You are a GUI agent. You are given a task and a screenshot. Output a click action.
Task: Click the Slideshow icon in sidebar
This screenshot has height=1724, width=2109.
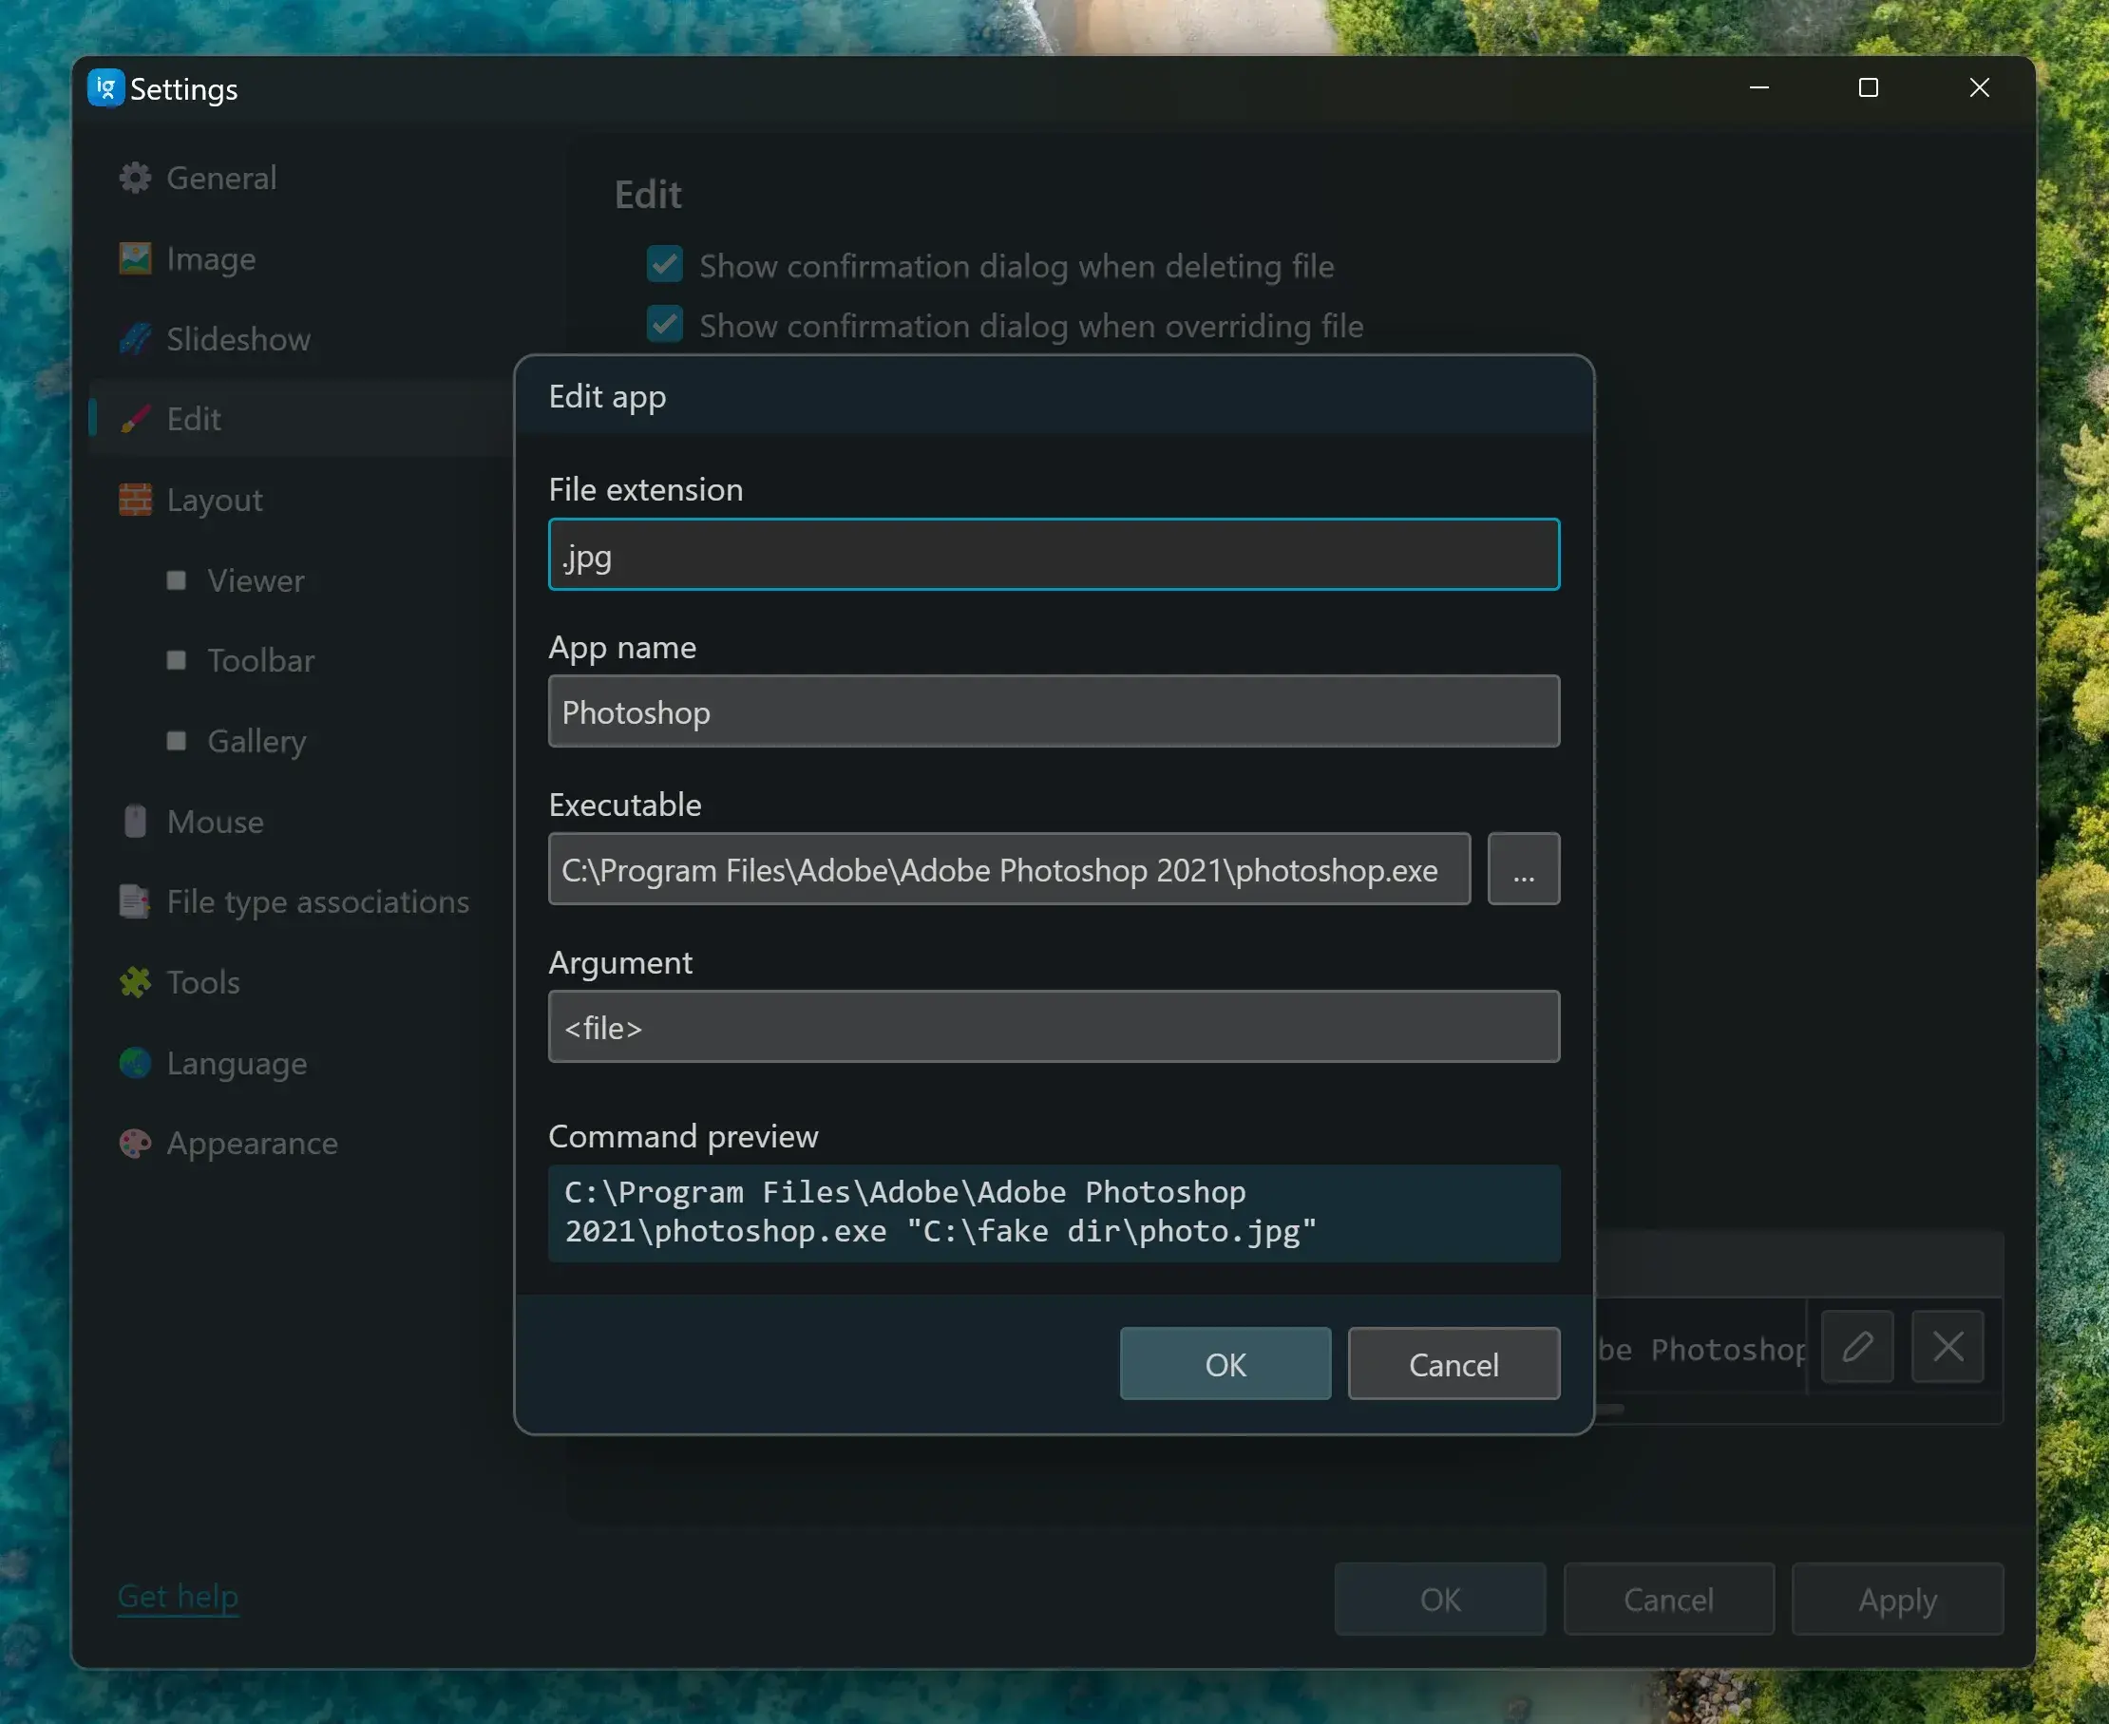tap(135, 339)
